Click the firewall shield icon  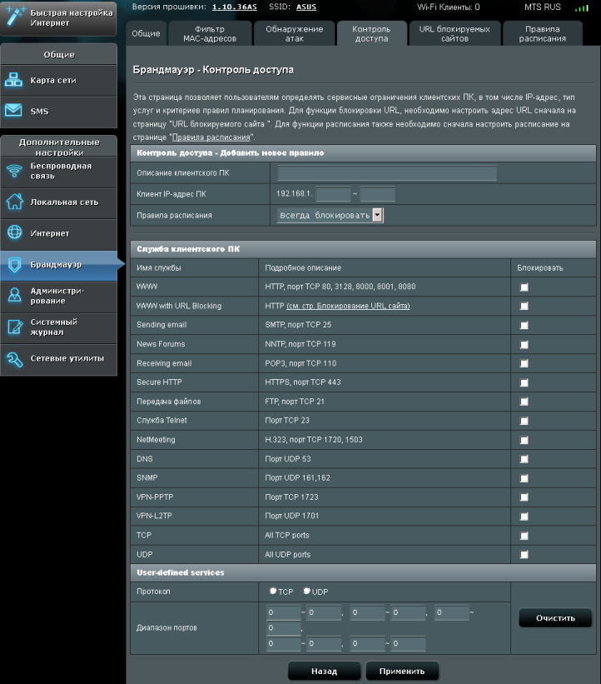(x=14, y=264)
